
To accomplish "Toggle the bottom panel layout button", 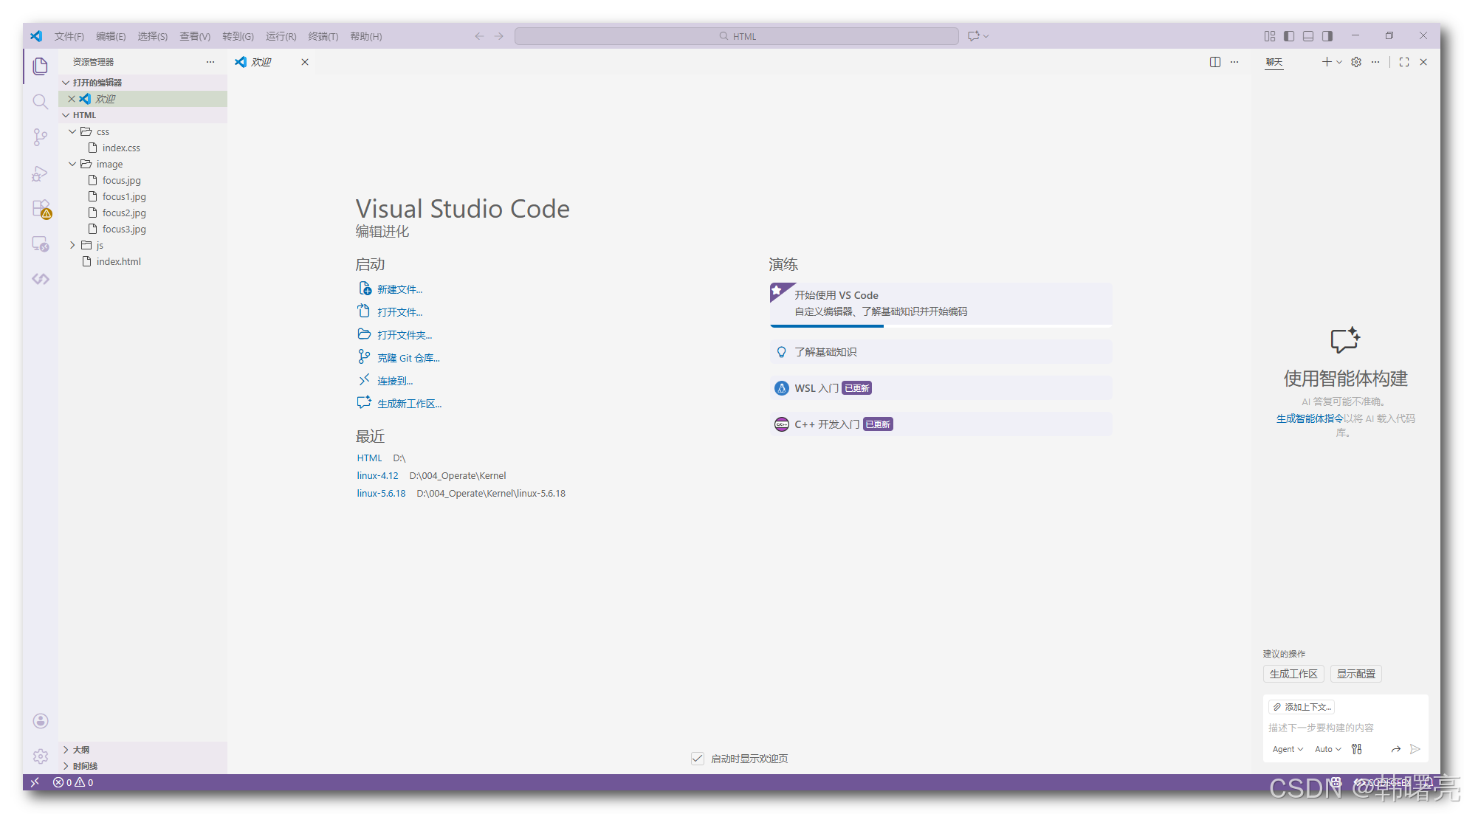I will (1308, 36).
